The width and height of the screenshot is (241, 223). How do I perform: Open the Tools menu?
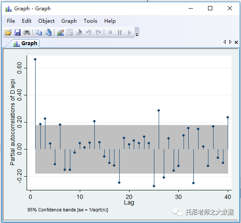90,21
